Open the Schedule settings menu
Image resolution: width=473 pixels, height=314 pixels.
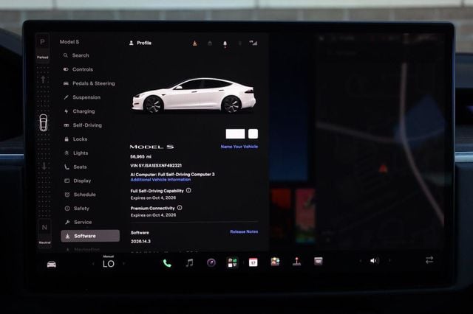click(81, 195)
